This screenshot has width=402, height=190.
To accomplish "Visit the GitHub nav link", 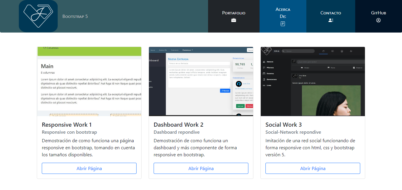I will coord(378,16).
